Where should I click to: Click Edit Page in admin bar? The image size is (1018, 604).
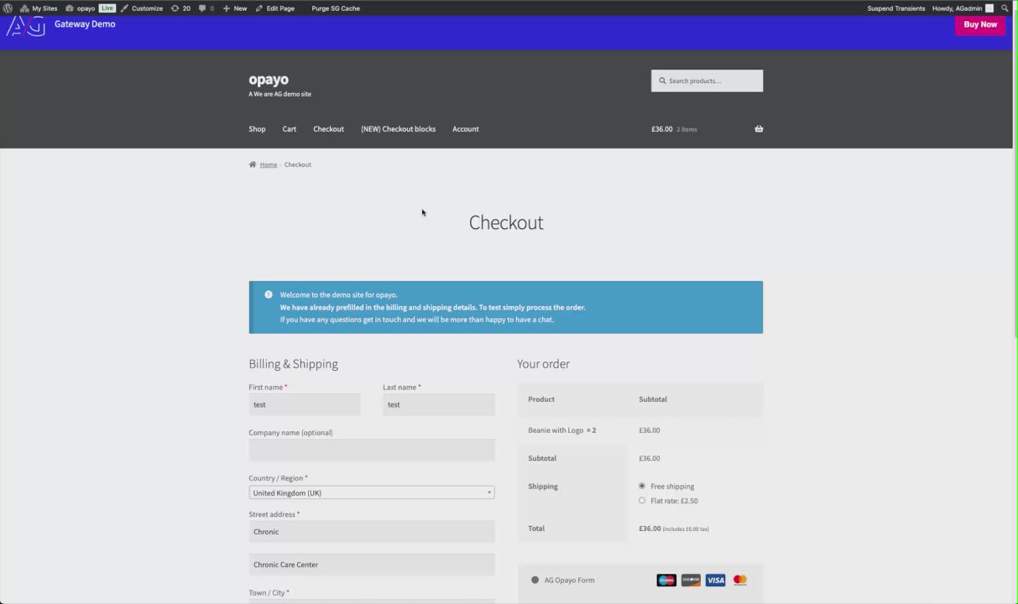pos(275,8)
